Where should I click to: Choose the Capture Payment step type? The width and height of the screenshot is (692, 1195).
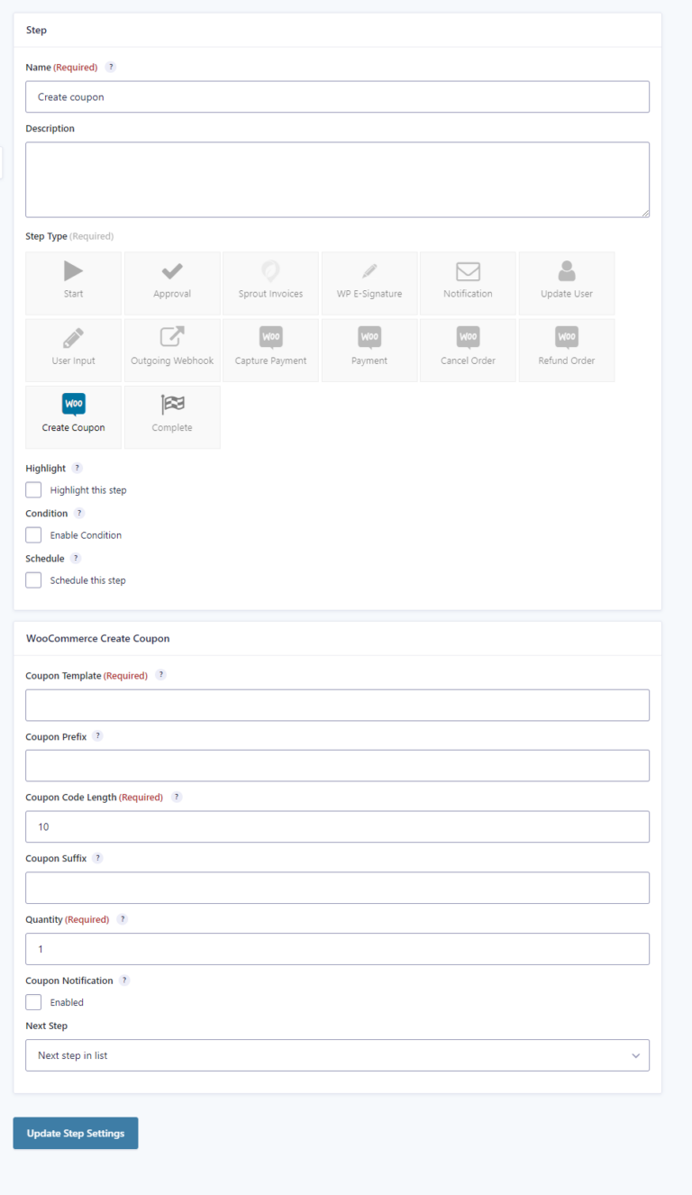click(x=270, y=350)
